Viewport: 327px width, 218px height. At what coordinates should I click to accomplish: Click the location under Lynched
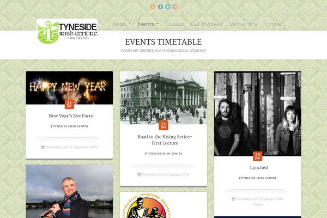[x=258, y=178]
